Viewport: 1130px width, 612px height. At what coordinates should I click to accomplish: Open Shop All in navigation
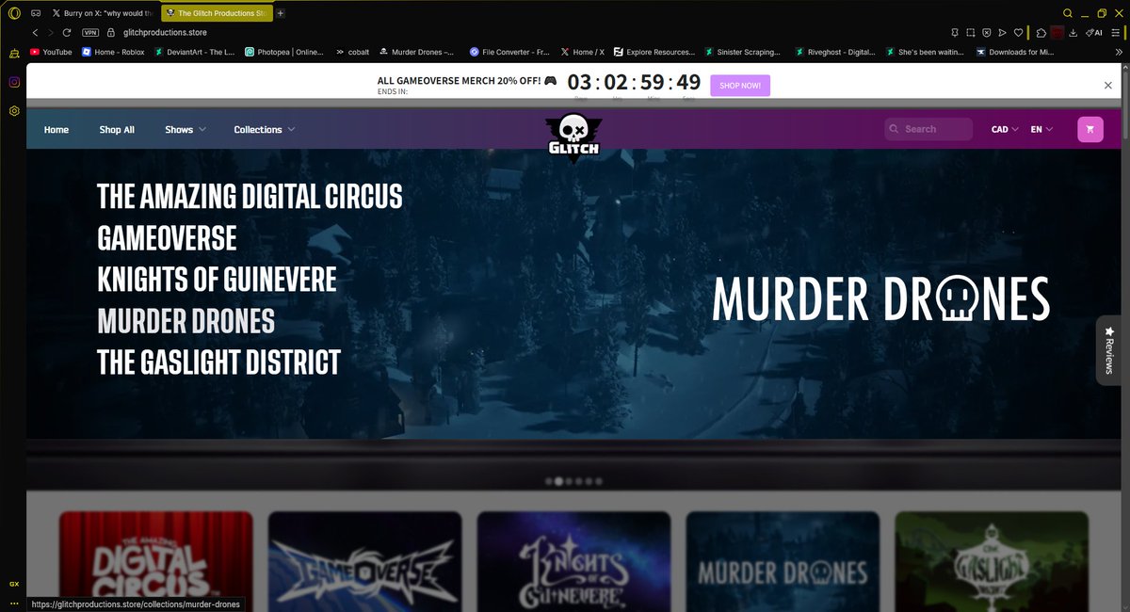[117, 129]
